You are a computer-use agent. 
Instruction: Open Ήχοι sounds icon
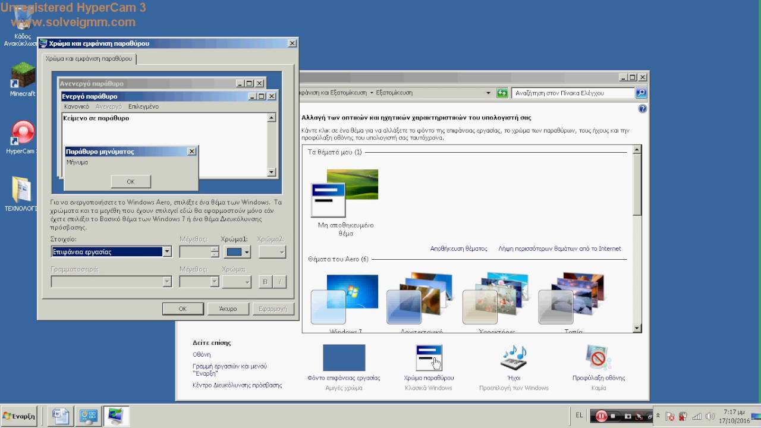coord(514,358)
